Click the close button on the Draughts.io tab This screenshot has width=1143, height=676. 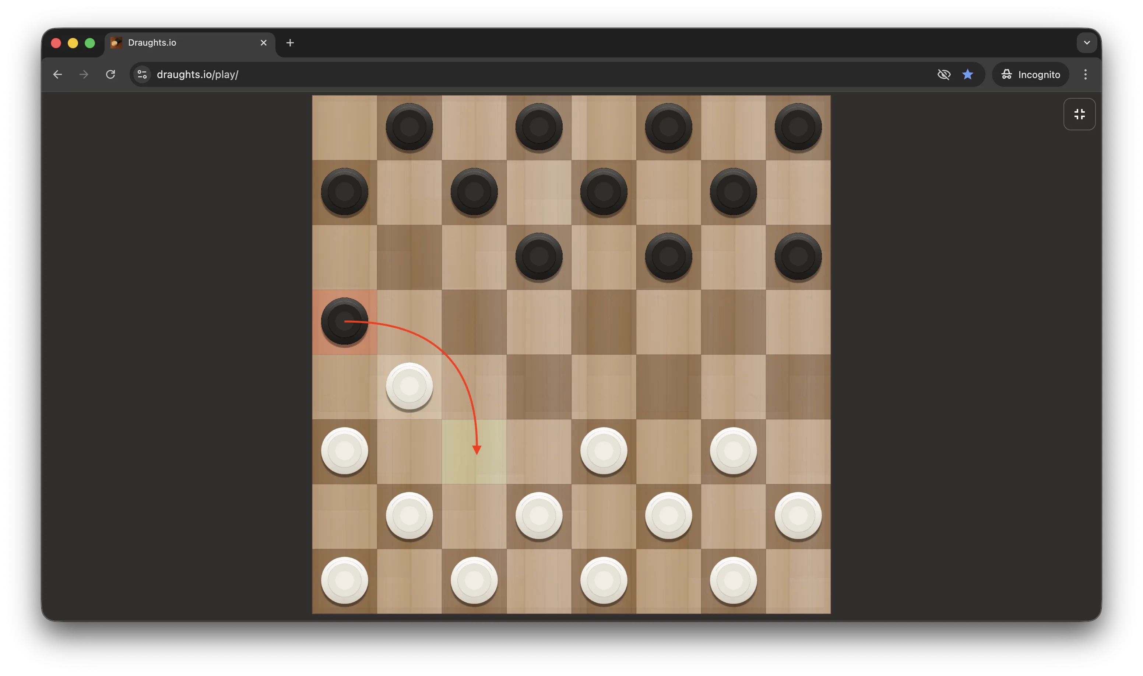(x=264, y=42)
